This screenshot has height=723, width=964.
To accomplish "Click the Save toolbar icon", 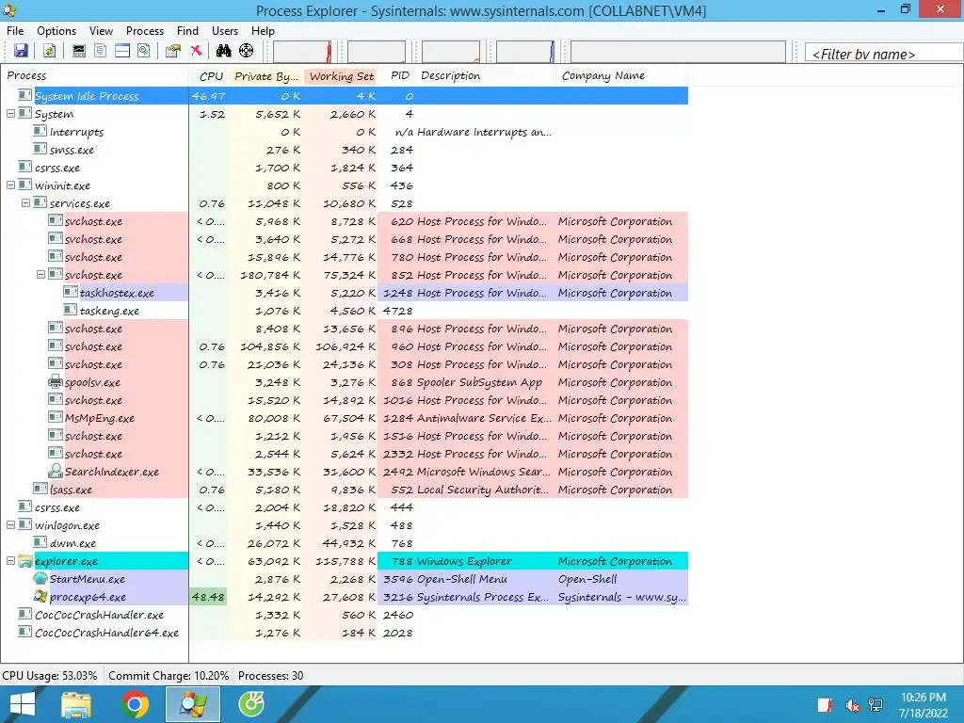I will pyautogui.click(x=21, y=51).
